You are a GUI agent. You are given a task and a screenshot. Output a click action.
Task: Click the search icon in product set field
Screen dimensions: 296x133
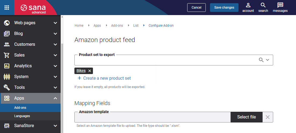pyautogui.click(x=261, y=60)
